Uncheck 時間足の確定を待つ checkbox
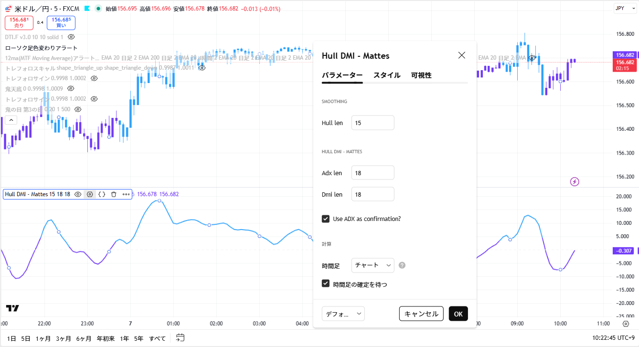The height and width of the screenshot is (347, 639). tap(326, 284)
